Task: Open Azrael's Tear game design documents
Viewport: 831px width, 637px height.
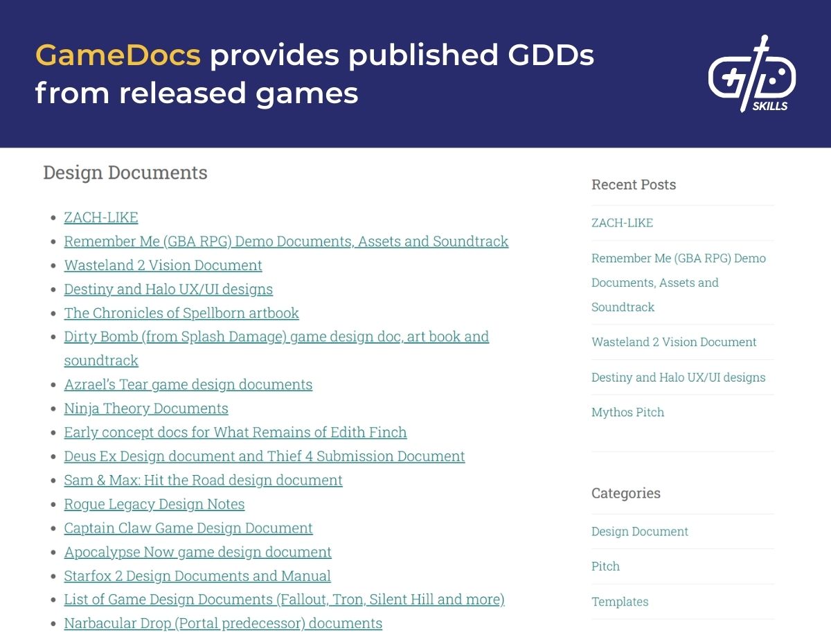Action: point(188,385)
